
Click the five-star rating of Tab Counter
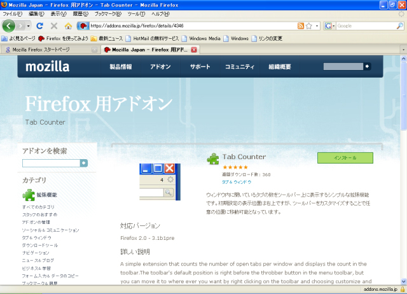[x=235, y=167]
